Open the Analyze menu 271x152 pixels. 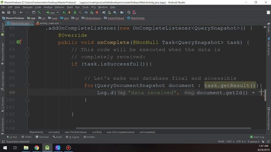click(x=48, y=7)
